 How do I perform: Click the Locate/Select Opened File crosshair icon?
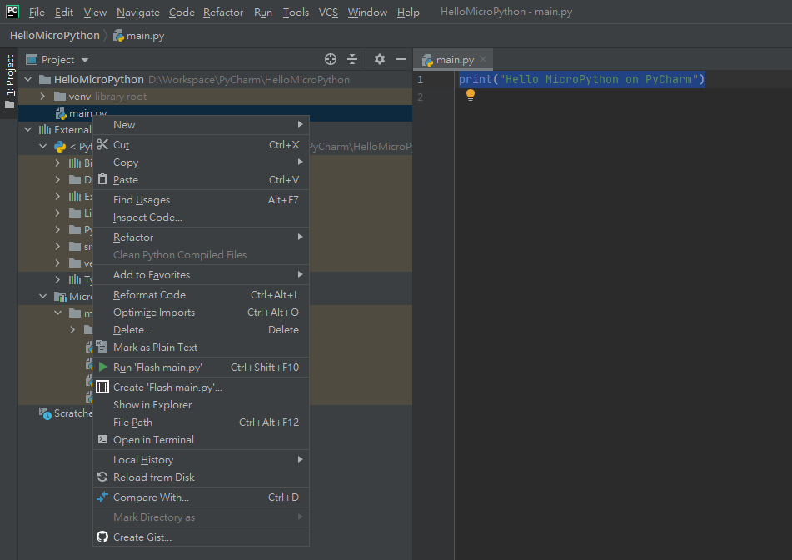point(331,60)
